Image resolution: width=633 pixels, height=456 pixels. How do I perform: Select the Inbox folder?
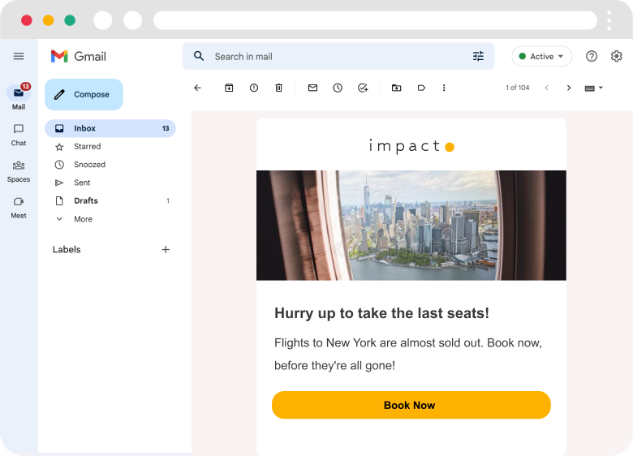110,128
